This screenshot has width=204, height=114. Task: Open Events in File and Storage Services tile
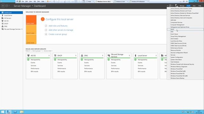[x=113, y=63]
